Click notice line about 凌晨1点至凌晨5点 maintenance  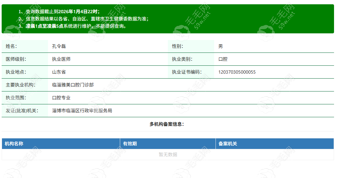(x=72, y=26)
